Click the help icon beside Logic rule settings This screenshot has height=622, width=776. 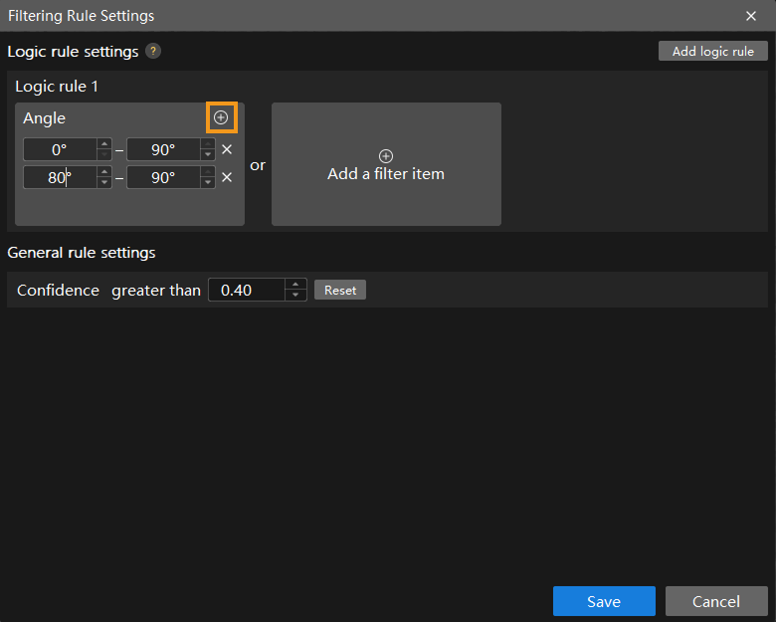coord(153,51)
